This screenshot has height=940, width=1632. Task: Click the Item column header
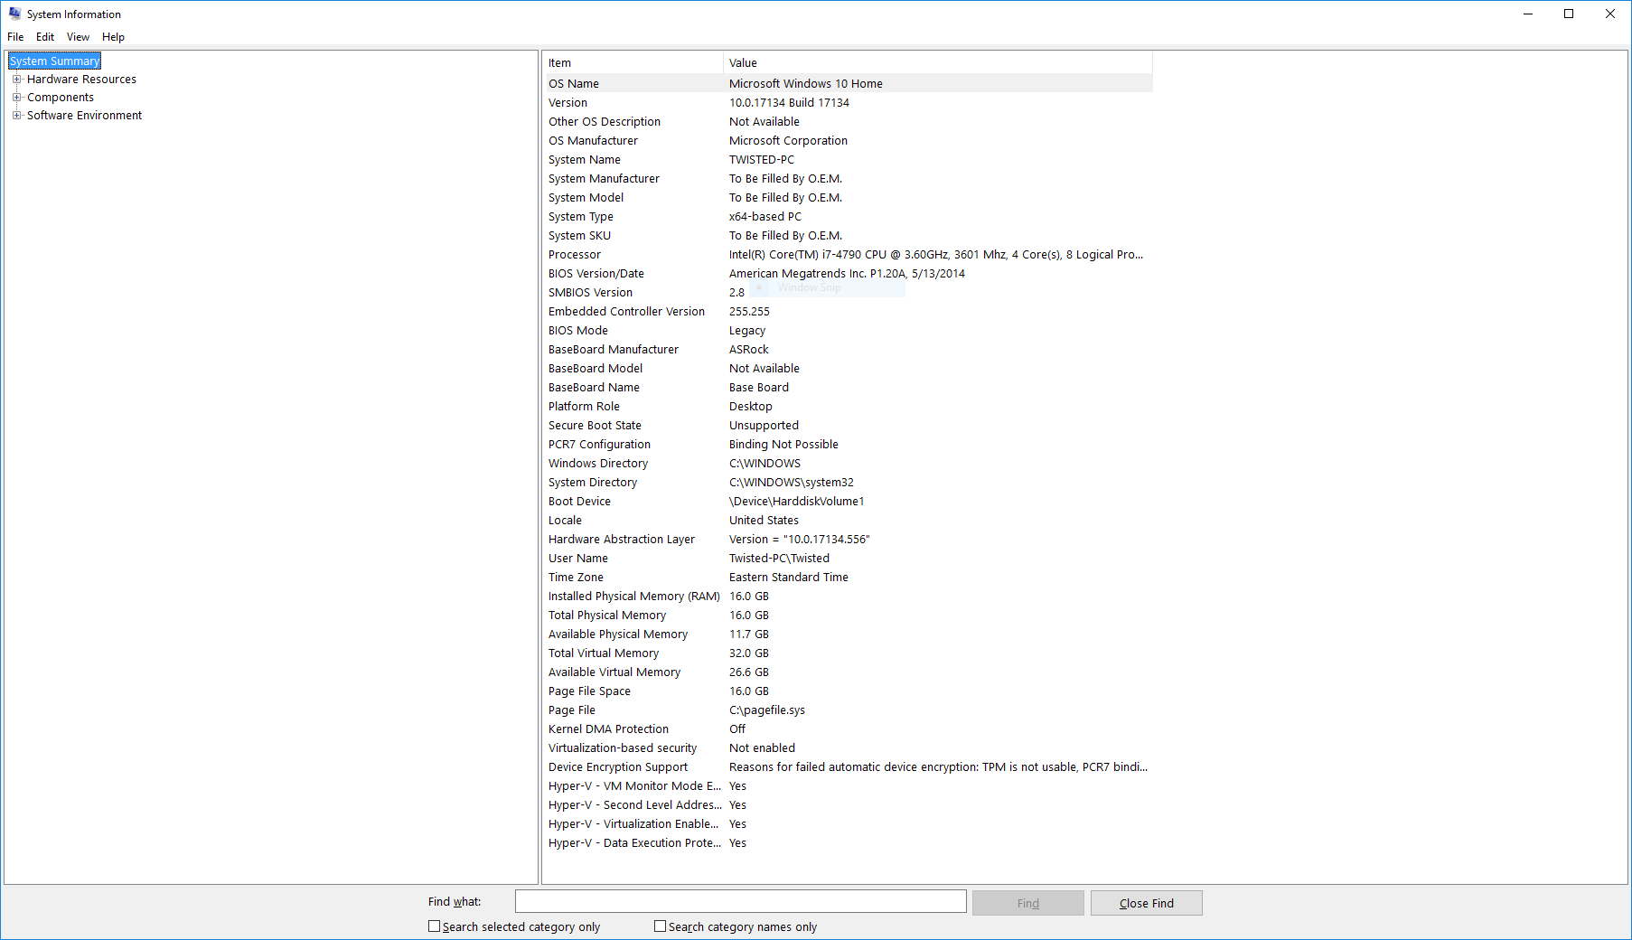point(633,62)
